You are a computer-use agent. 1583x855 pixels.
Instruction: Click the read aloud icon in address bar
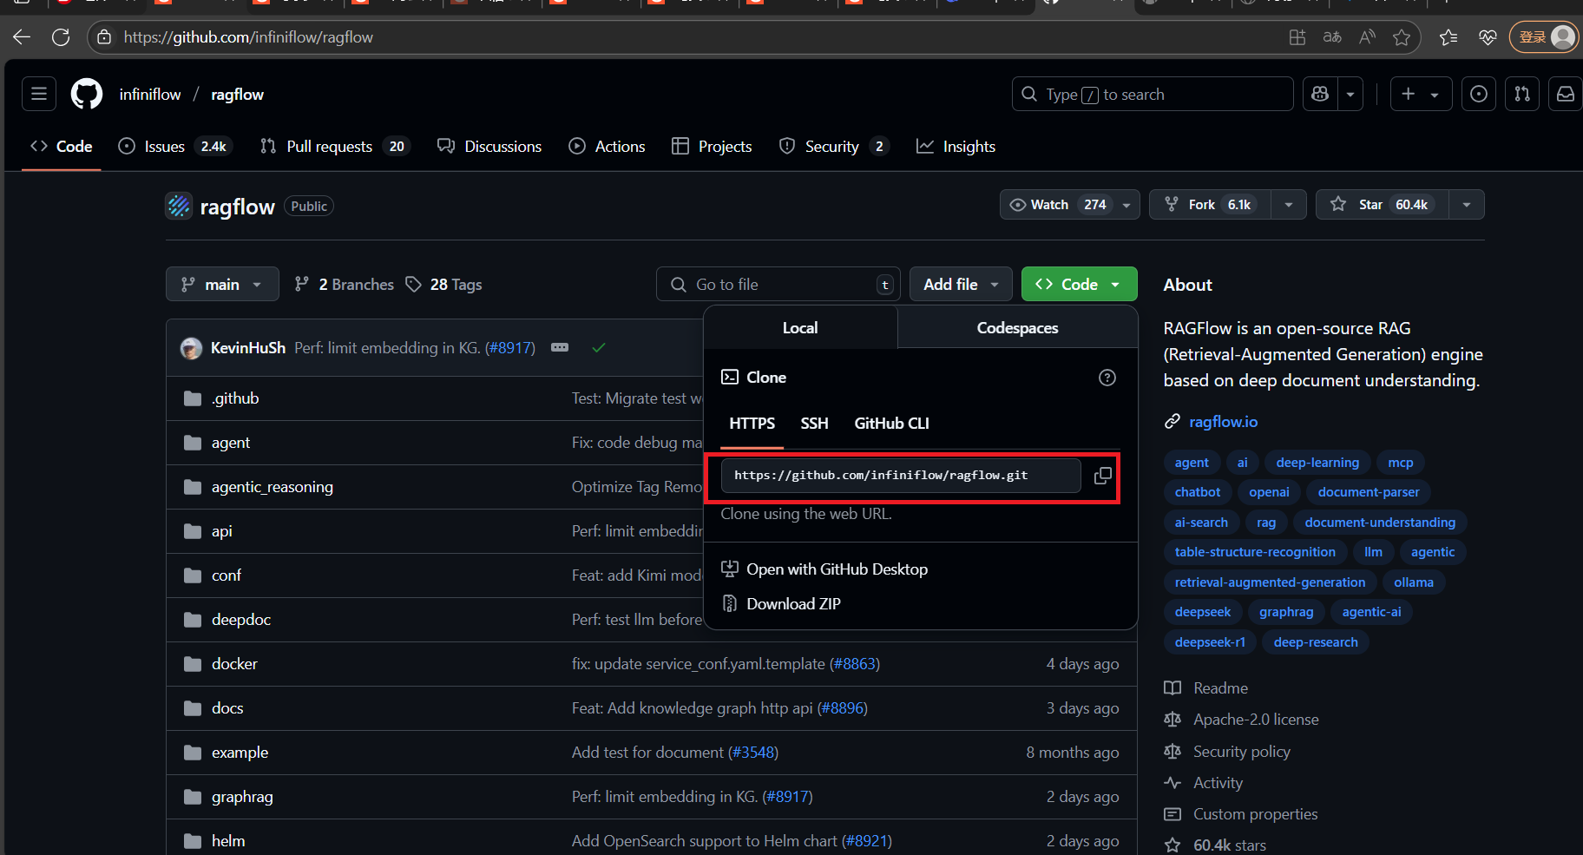pos(1367,37)
